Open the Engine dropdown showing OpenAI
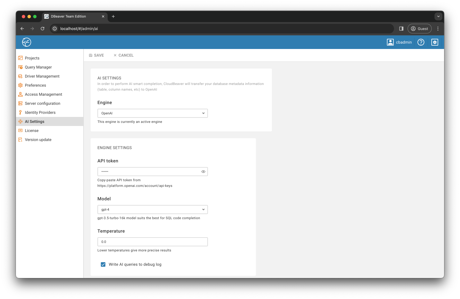 [x=153, y=113]
